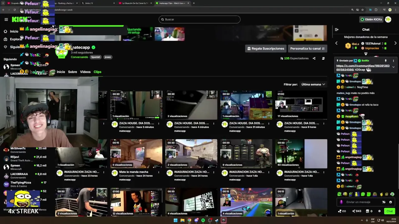Switch to the Inicio channel tab

tap(61, 72)
